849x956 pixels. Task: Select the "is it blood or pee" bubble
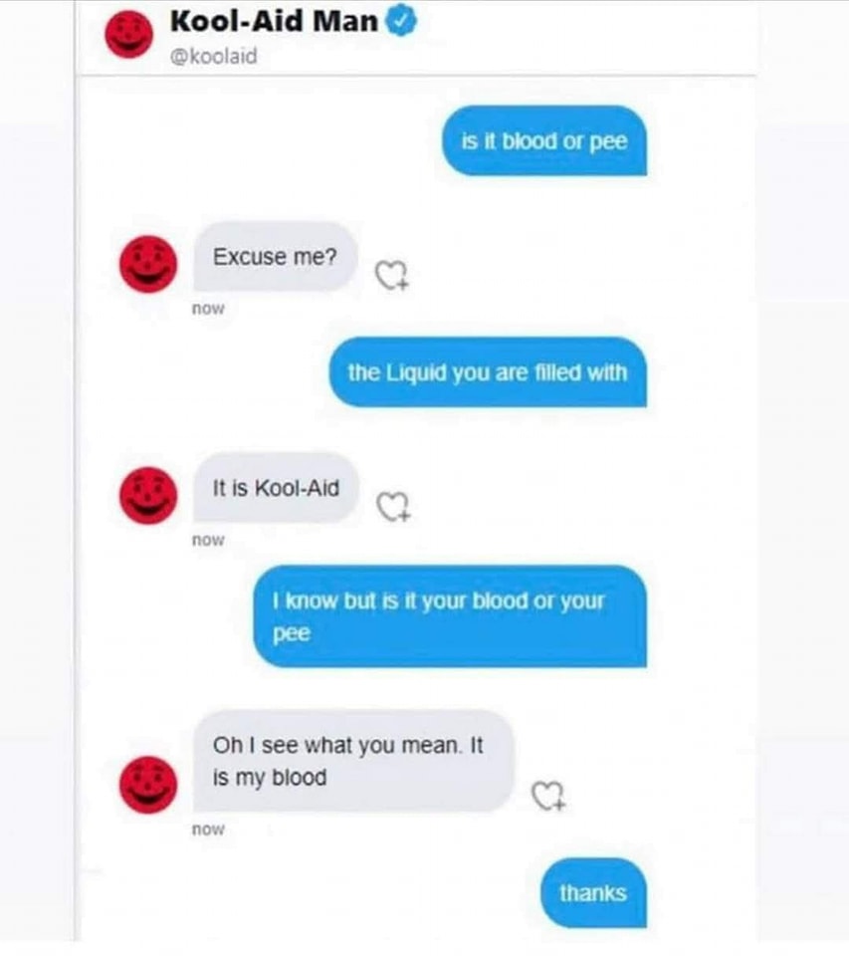click(x=544, y=140)
